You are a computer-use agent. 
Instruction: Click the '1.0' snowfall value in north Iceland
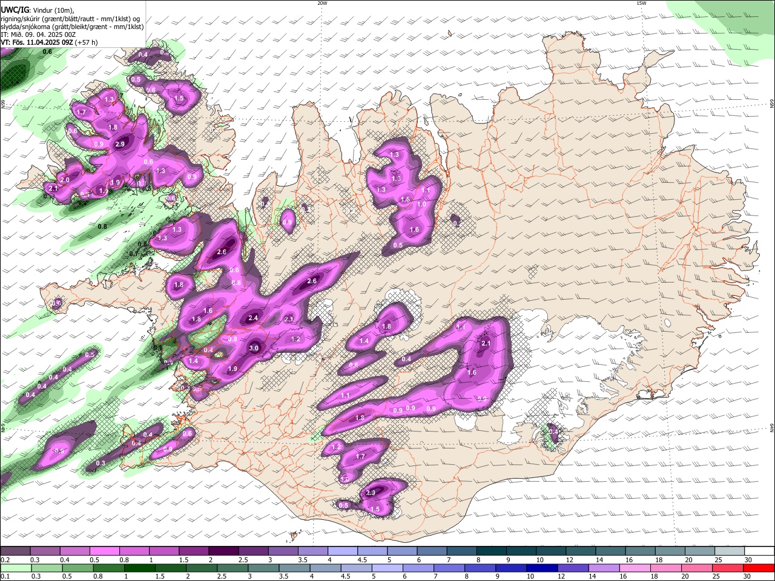[x=421, y=205]
